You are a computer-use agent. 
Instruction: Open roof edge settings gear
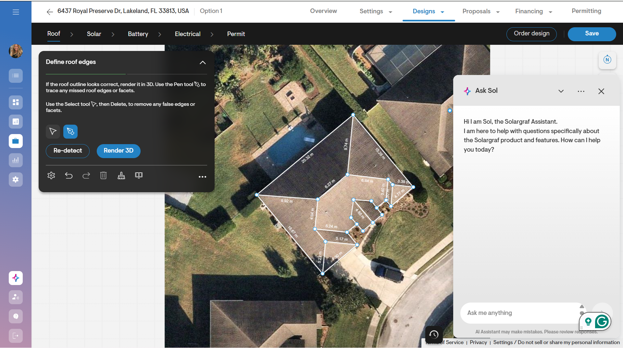click(x=51, y=176)
